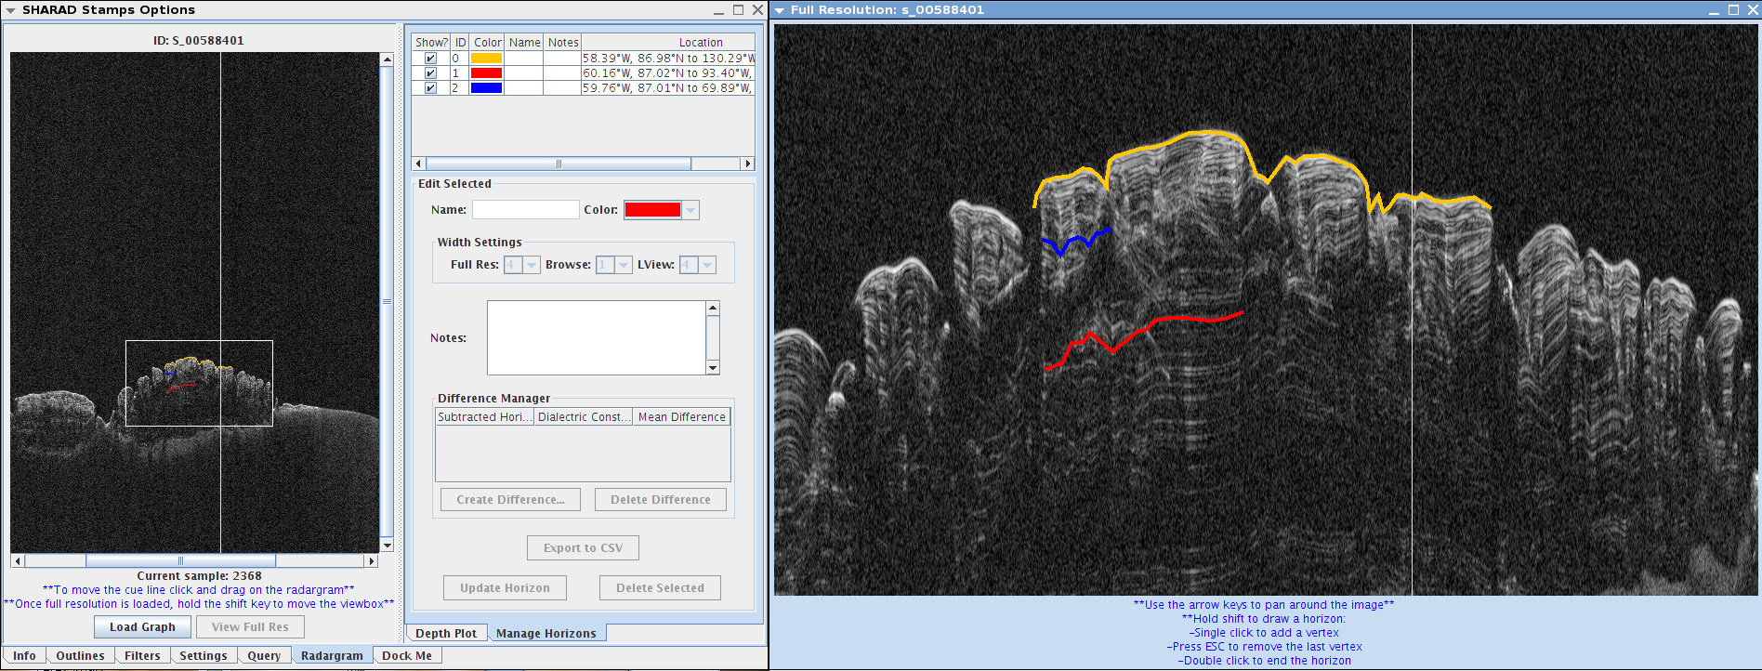The image size is (1762, 671).
Task: Select location cell starting 60.16°W, 87.02°N
Action: point(668,73)
